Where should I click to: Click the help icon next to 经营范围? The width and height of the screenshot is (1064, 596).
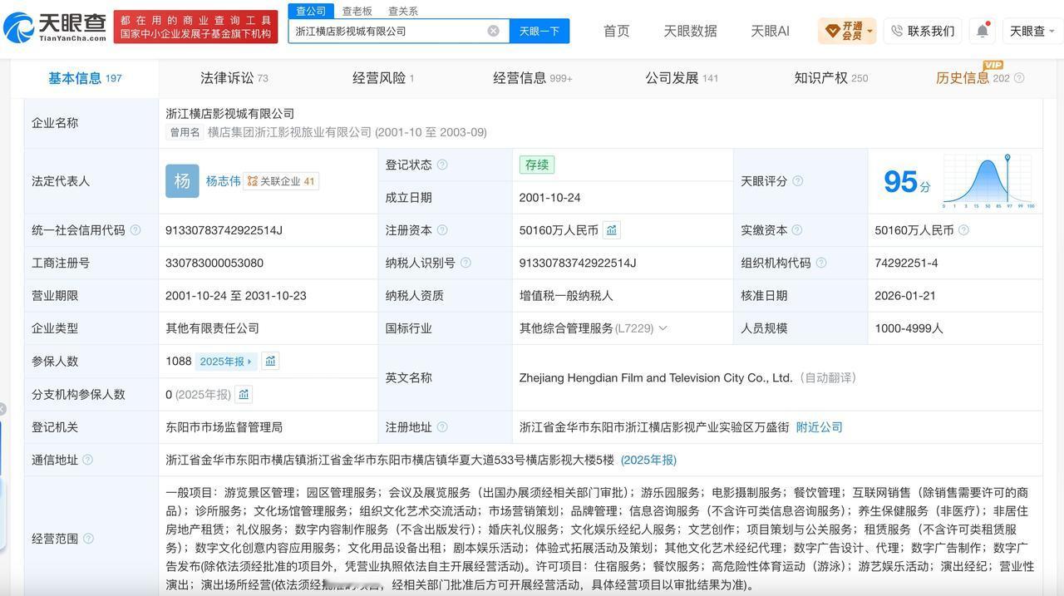pos(88,539)
